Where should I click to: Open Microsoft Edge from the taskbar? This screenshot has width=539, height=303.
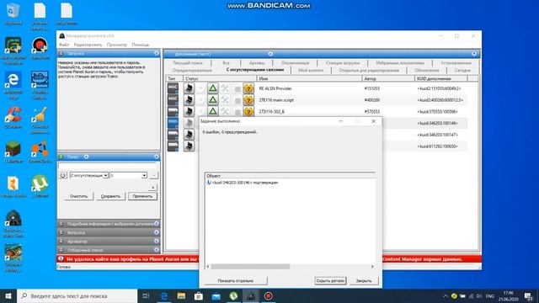point(164,295)
